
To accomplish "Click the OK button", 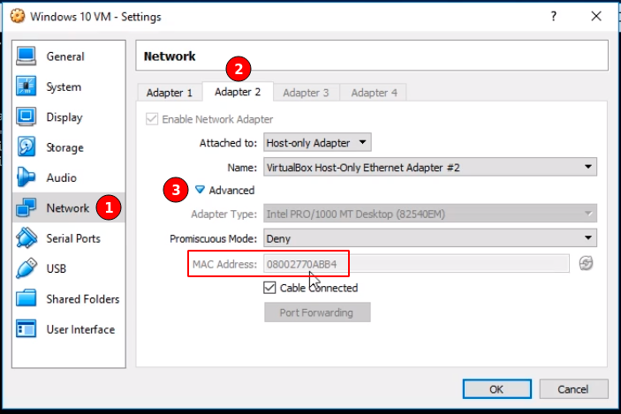I will pyautogui.click(x=496, y=388).
